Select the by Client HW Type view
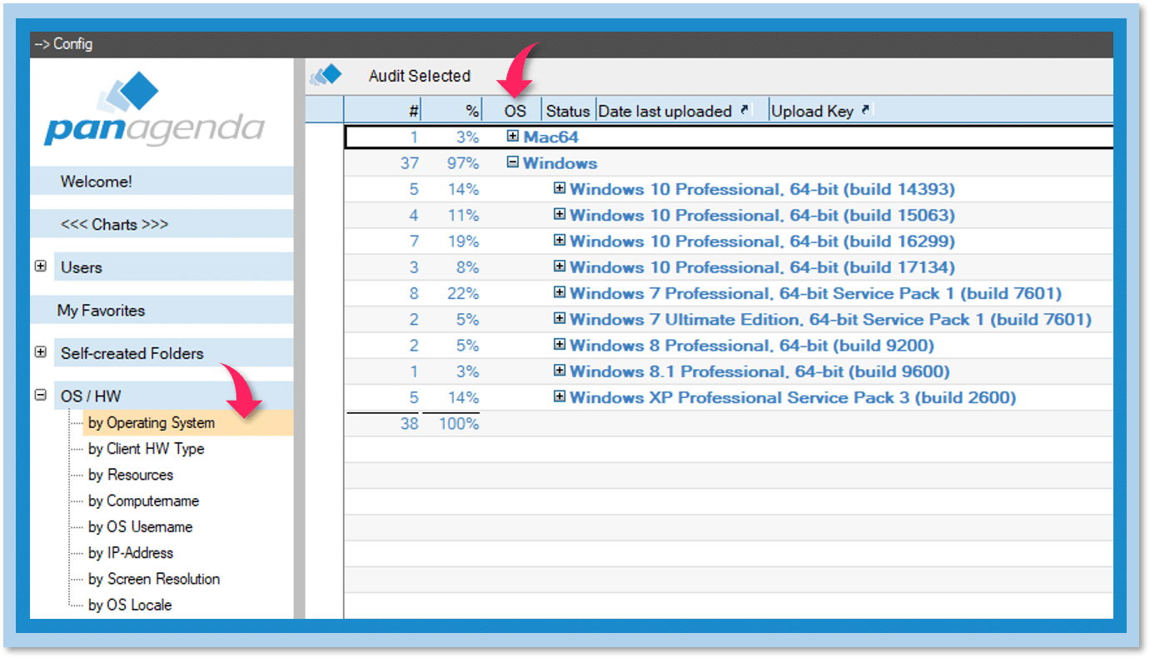This screenshot has height=658, width=1150. (146, 449)
